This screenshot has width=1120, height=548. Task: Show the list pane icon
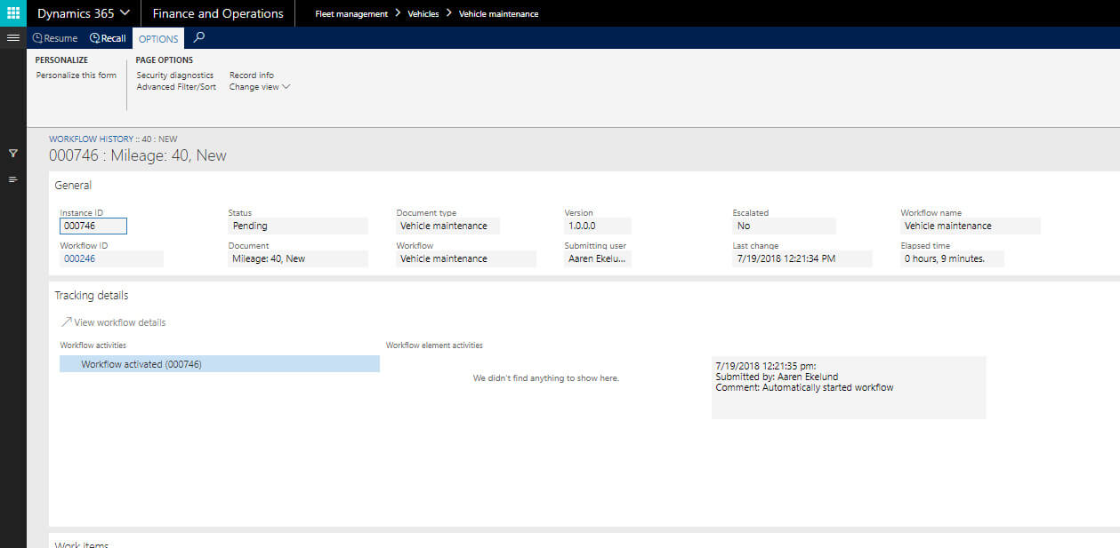point(13,179)
